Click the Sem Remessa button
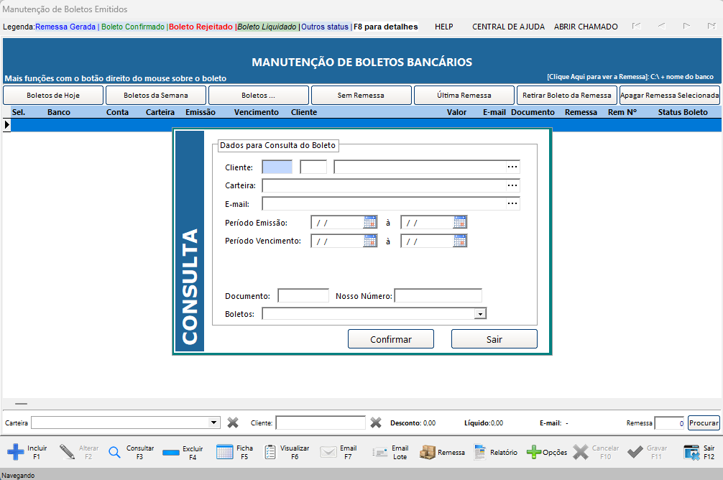The image size is (723, 480). (361, 96)
